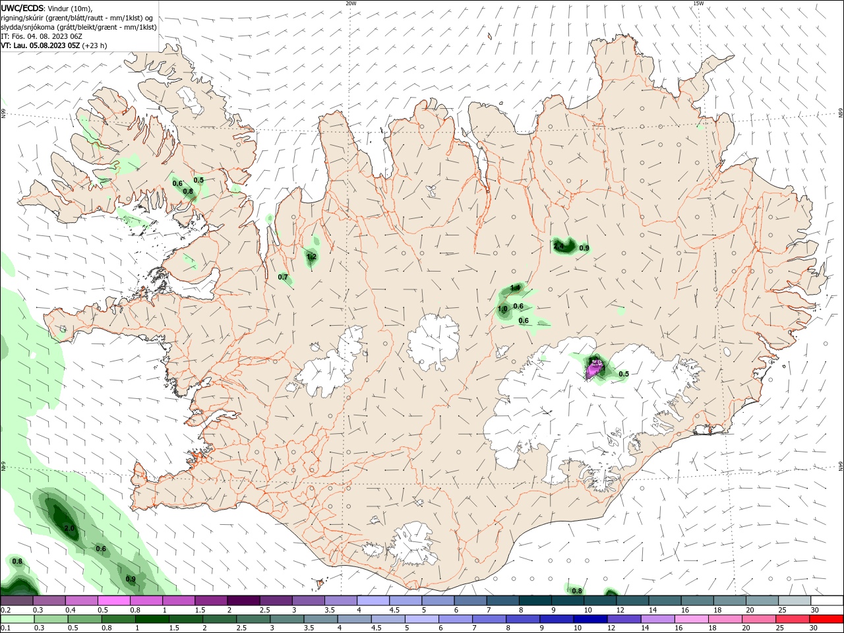
Task: Click the 15W longitude label
Action: coord(698,3)
